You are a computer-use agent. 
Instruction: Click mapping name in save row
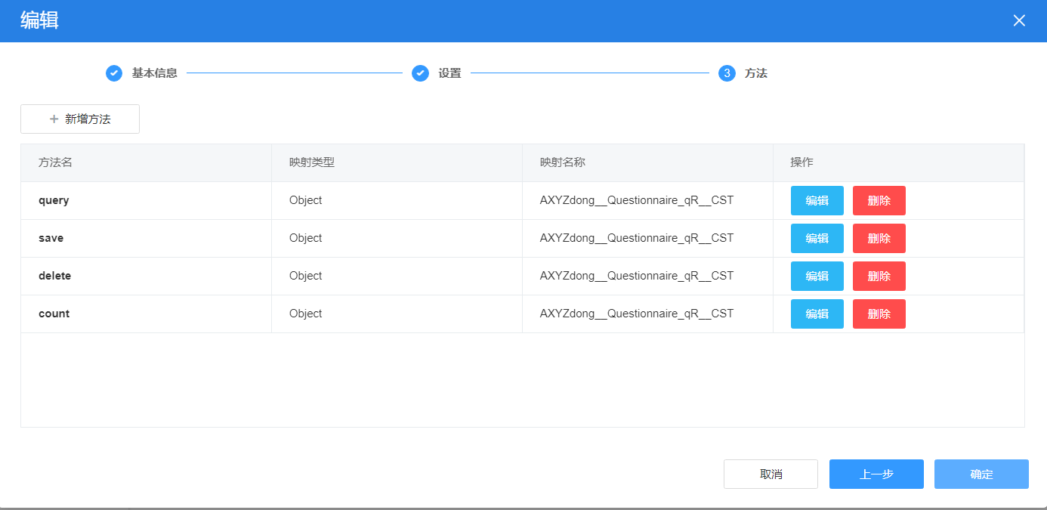pos(637,238)
